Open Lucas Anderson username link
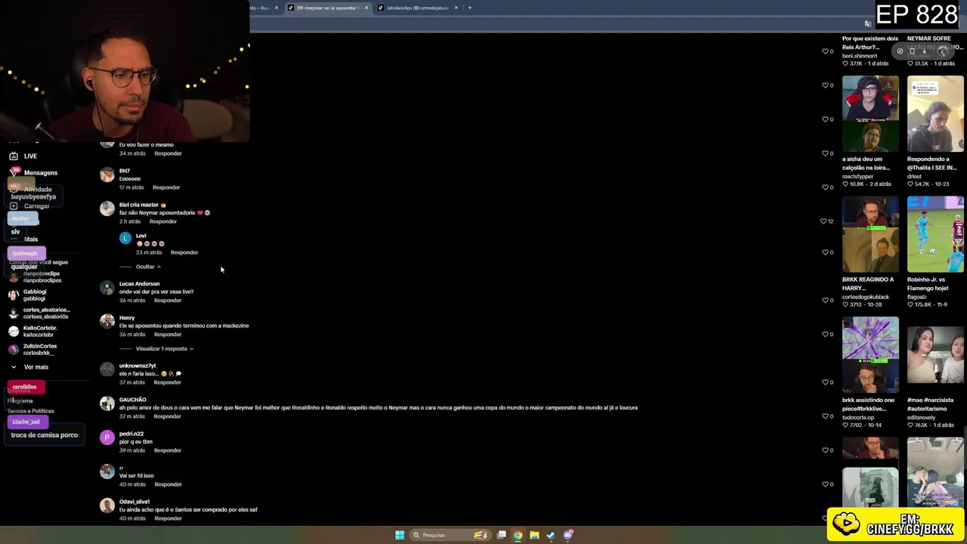The image size is (967, 544). coord(139,284)
